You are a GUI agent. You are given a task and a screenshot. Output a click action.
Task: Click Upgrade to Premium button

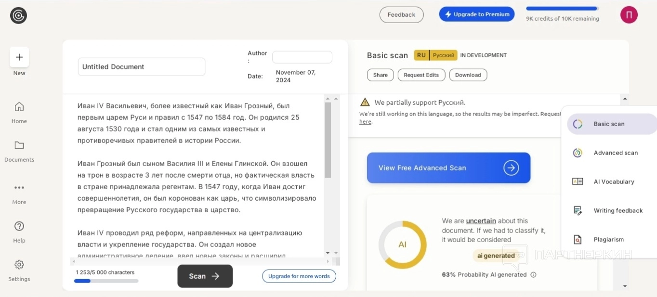click(x=476, y=14)
